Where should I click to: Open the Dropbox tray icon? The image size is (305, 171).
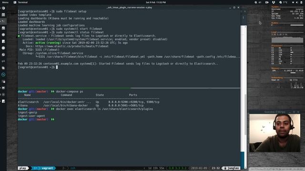274,2
